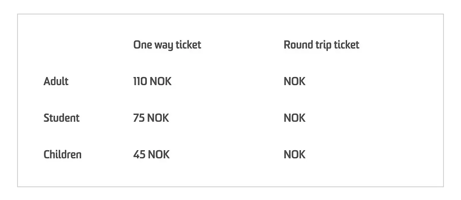Select the Children row label
The width and height of the screenshot is (461, 200).
tap(62, 154)
